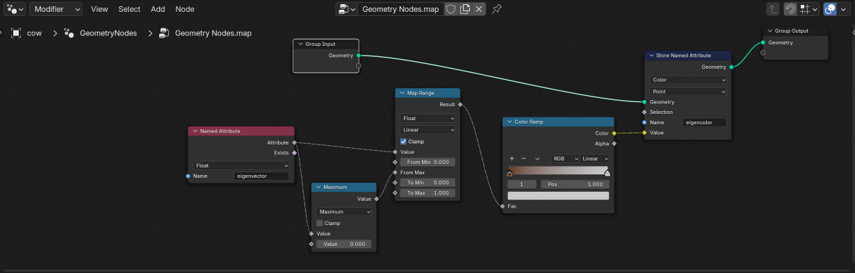Click the From Min 0.000 field
The height and width of the screenshot is (273, 855).
pos(427,162)
